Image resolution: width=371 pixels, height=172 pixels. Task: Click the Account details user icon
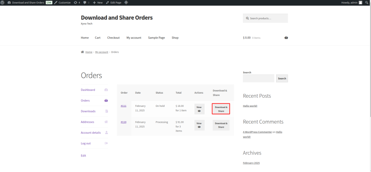coord(106,133)
